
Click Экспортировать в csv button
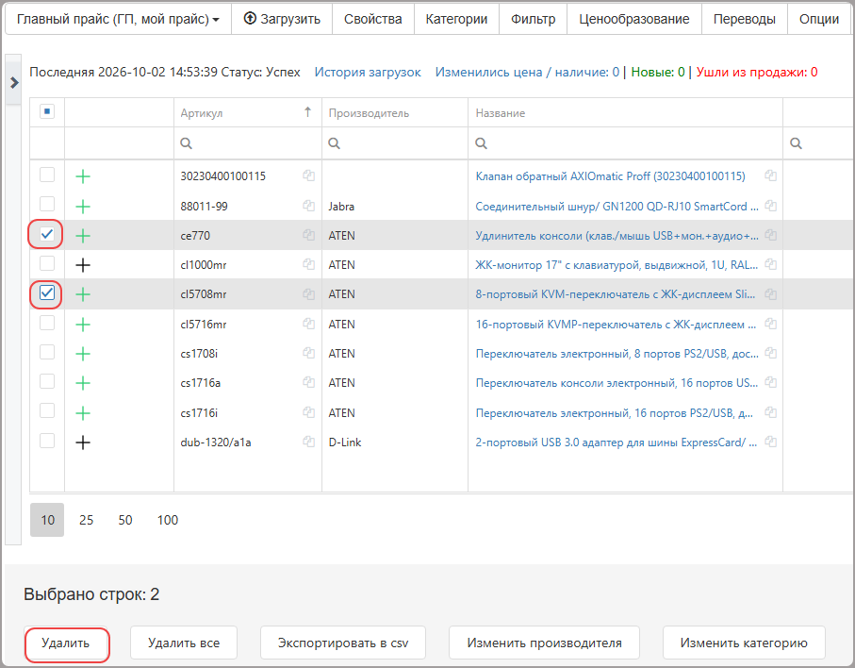(x=343, y=643)
